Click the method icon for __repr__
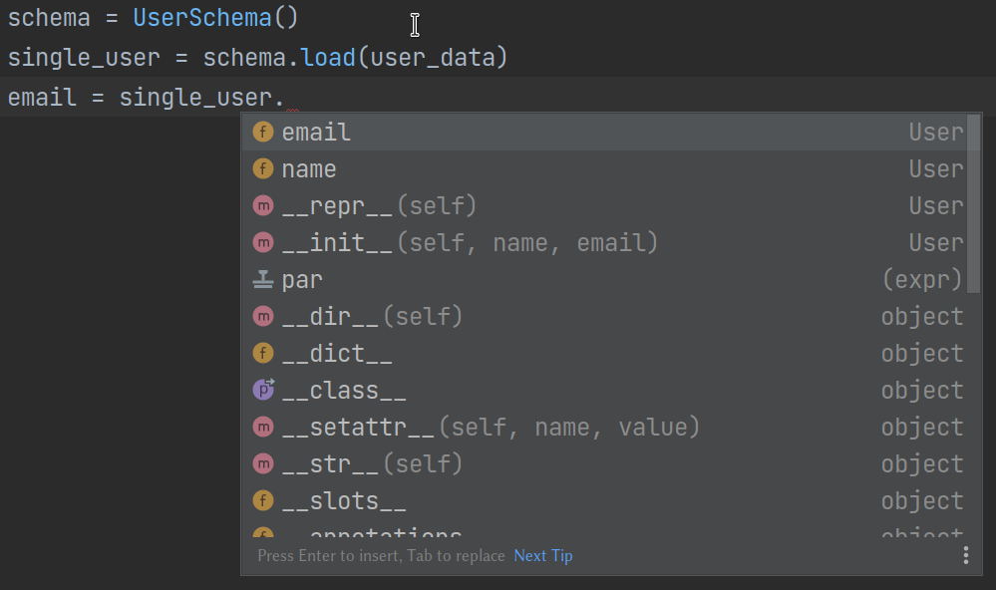Image resolution: width=996 pixels, height=590 pixels. (263, 206)
